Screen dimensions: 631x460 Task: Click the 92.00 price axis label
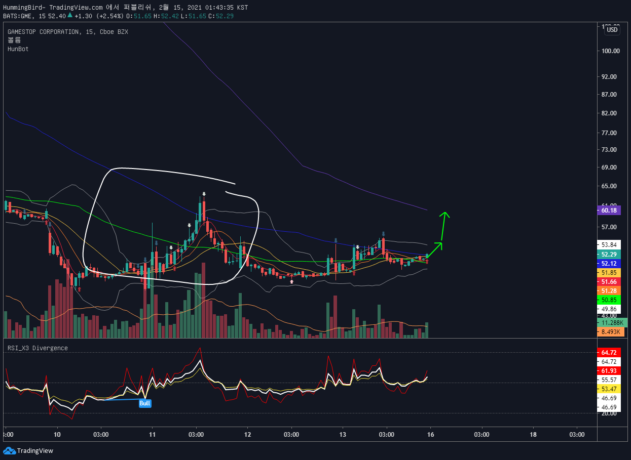(609, 77)
